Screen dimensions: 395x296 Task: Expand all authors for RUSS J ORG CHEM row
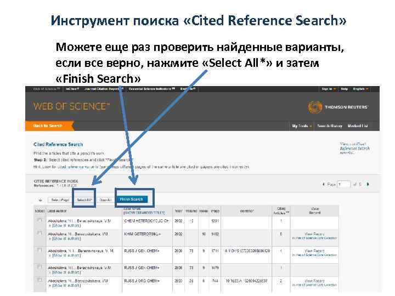(65, 286)
